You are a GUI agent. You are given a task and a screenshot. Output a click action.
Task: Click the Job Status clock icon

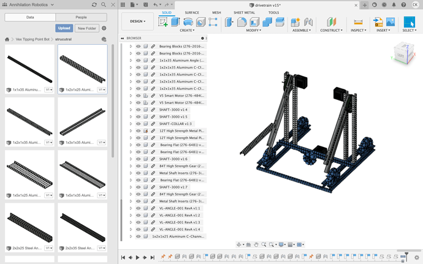pyautogui.click(x=384, y=4)
